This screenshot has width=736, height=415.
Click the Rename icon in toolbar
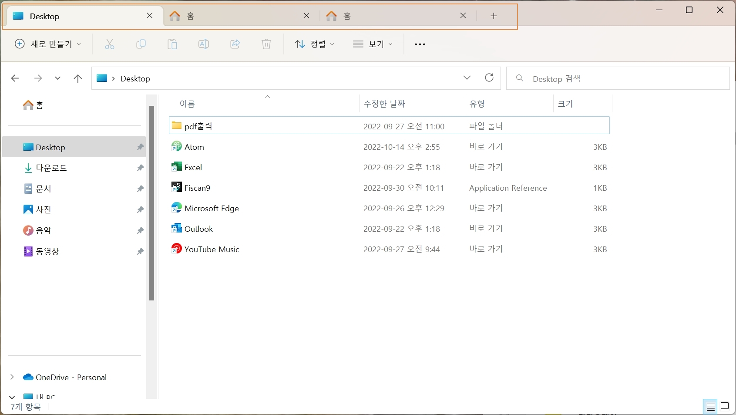[x=204, y=44]
